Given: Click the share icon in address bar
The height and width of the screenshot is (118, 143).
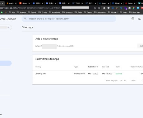Looking at the screenshot, I should click(95, 8).
